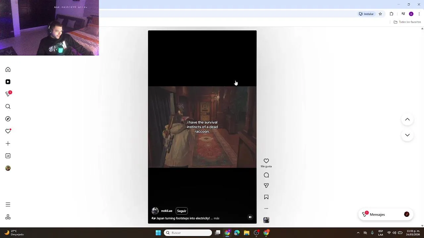Viewport: 424px width, 238px height.
Task: Open the Reels section in sidebar
Action: click(x=8, y=82)
